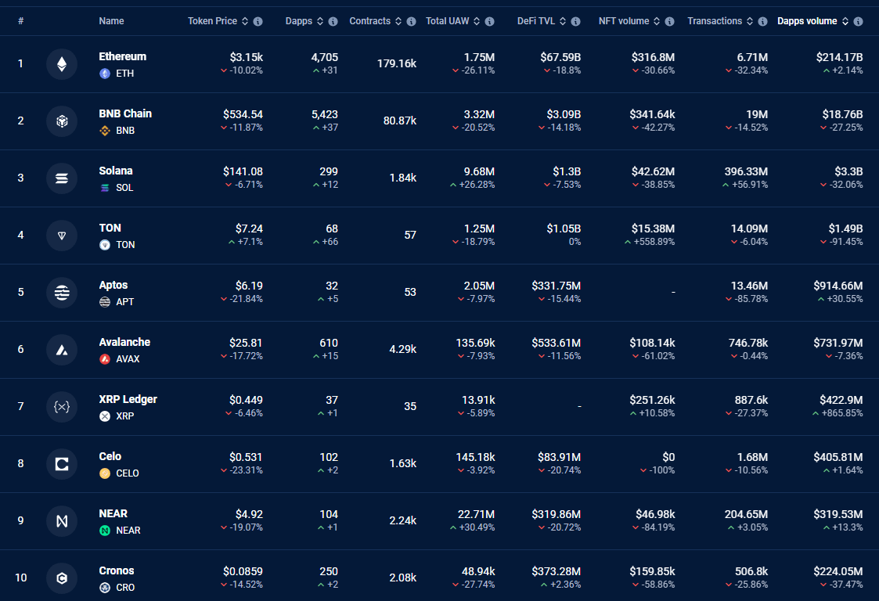Select NEAR's 22.71M total UAW value
Viewport: 879px width, 601px height.
coord(477,515)
